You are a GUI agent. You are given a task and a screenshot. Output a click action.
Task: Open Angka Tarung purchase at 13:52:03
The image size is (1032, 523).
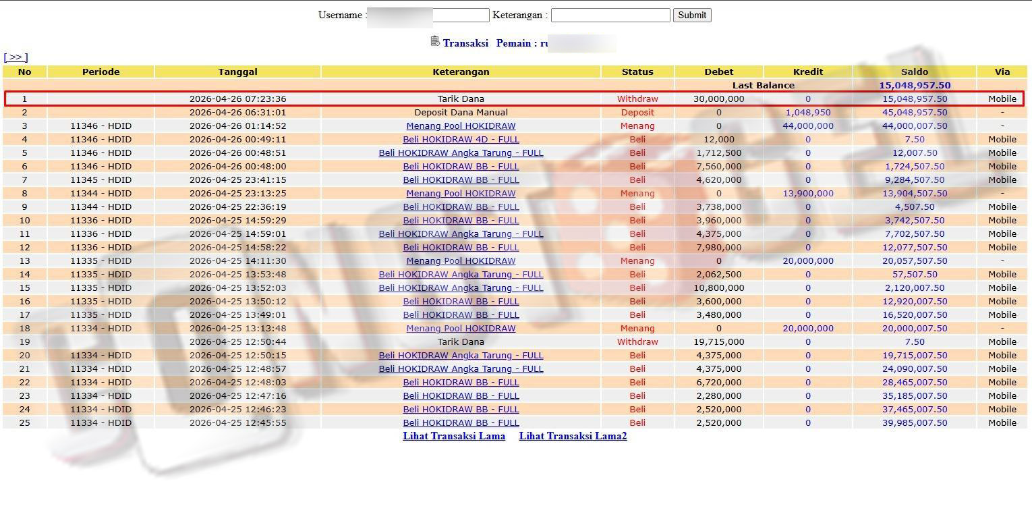(461, 288)
